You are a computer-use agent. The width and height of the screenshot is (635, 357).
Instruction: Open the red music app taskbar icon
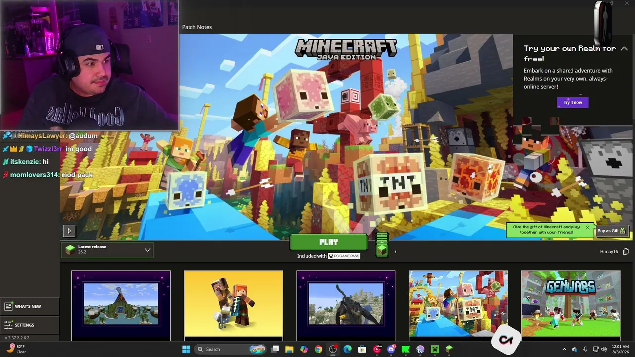point(377,349)
